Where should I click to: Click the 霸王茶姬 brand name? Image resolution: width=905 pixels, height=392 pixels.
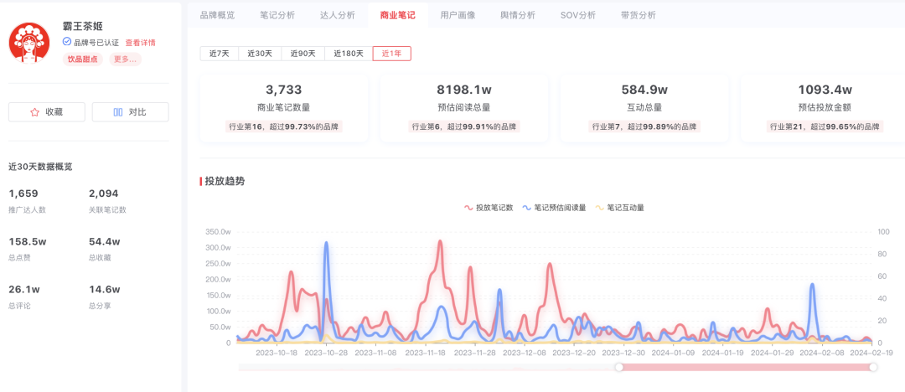coord(82,26)
